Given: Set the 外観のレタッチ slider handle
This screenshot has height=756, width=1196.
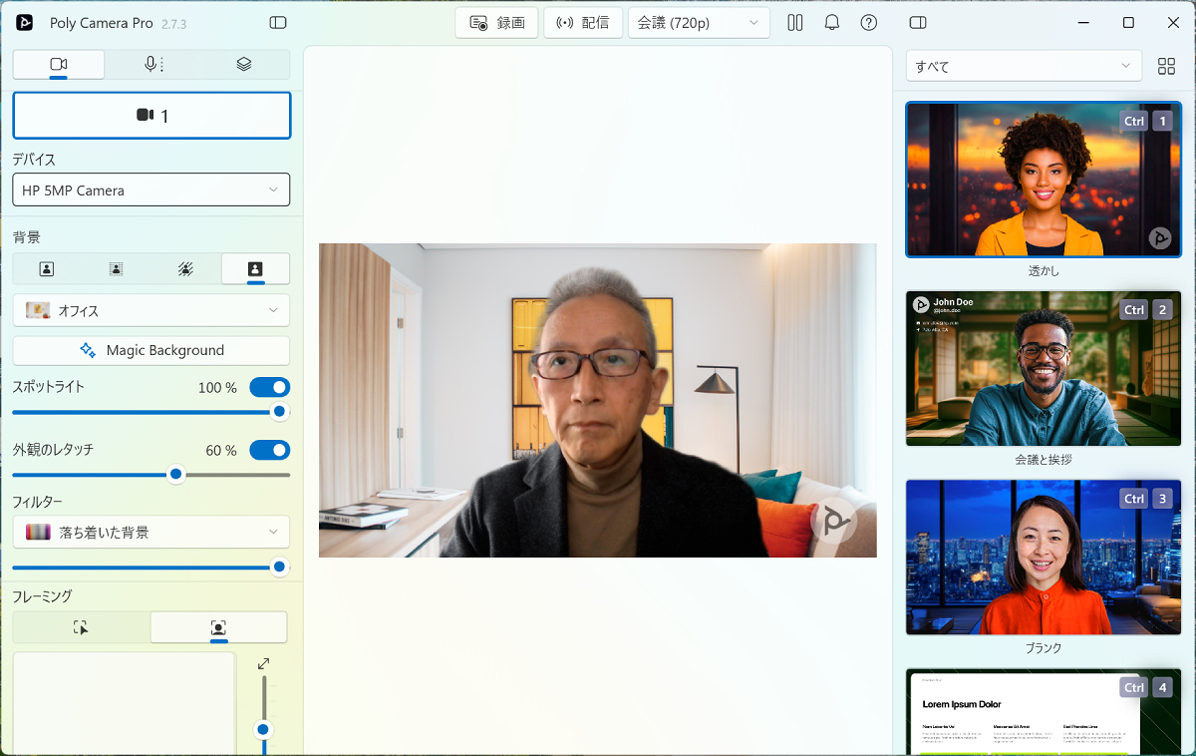Looking at the screenshot, I should [x=176, y=475].
